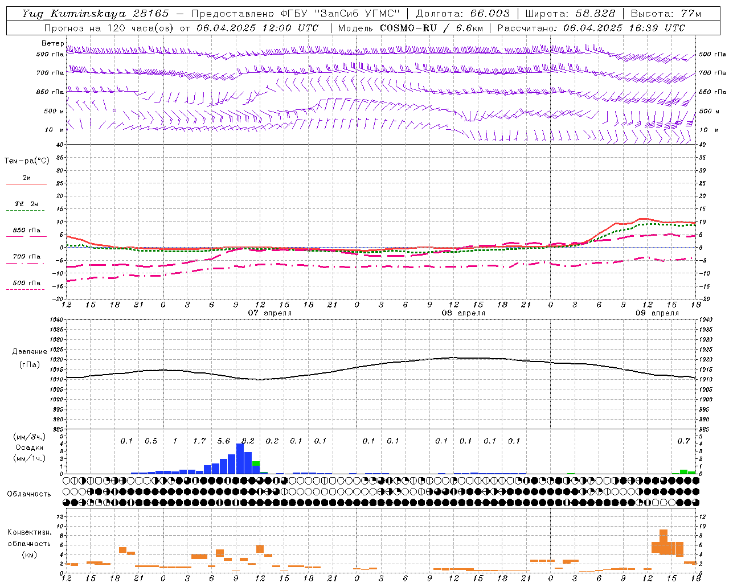Click the 'Широта: 58.828' value
Image resolution: width=729 pixels, height=583 pixels.
(570, 14)
